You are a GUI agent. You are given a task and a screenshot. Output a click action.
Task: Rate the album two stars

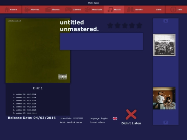tap(117, 26)
